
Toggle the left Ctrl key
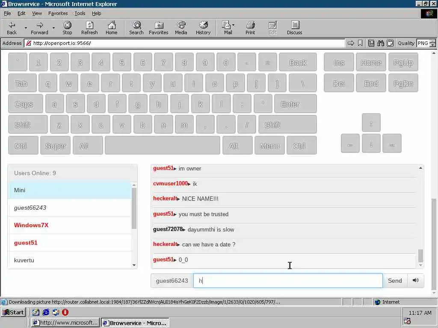(x=23, y=145)
